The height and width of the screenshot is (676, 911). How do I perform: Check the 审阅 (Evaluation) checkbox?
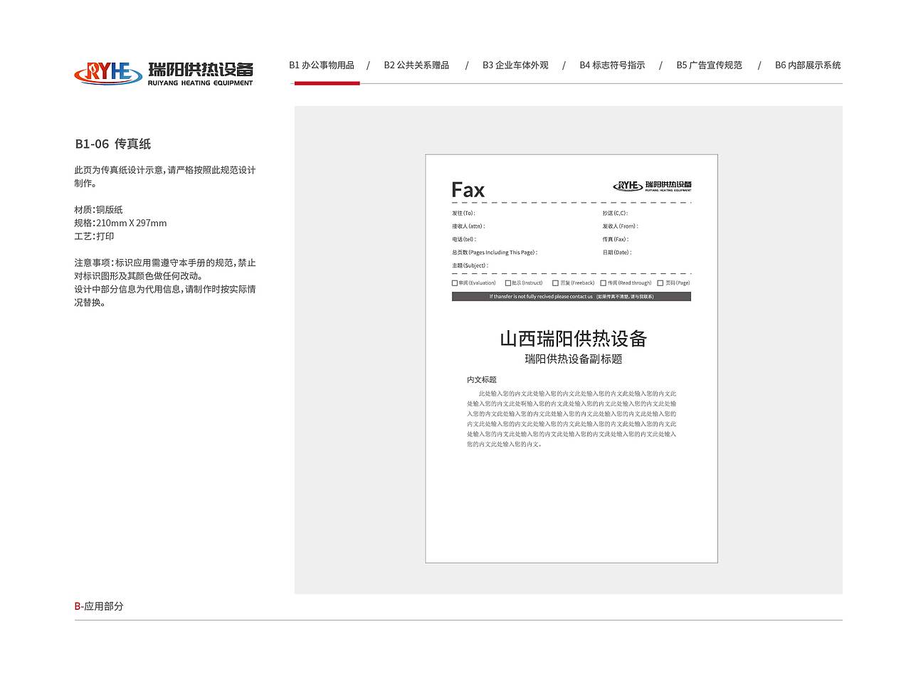453,282
